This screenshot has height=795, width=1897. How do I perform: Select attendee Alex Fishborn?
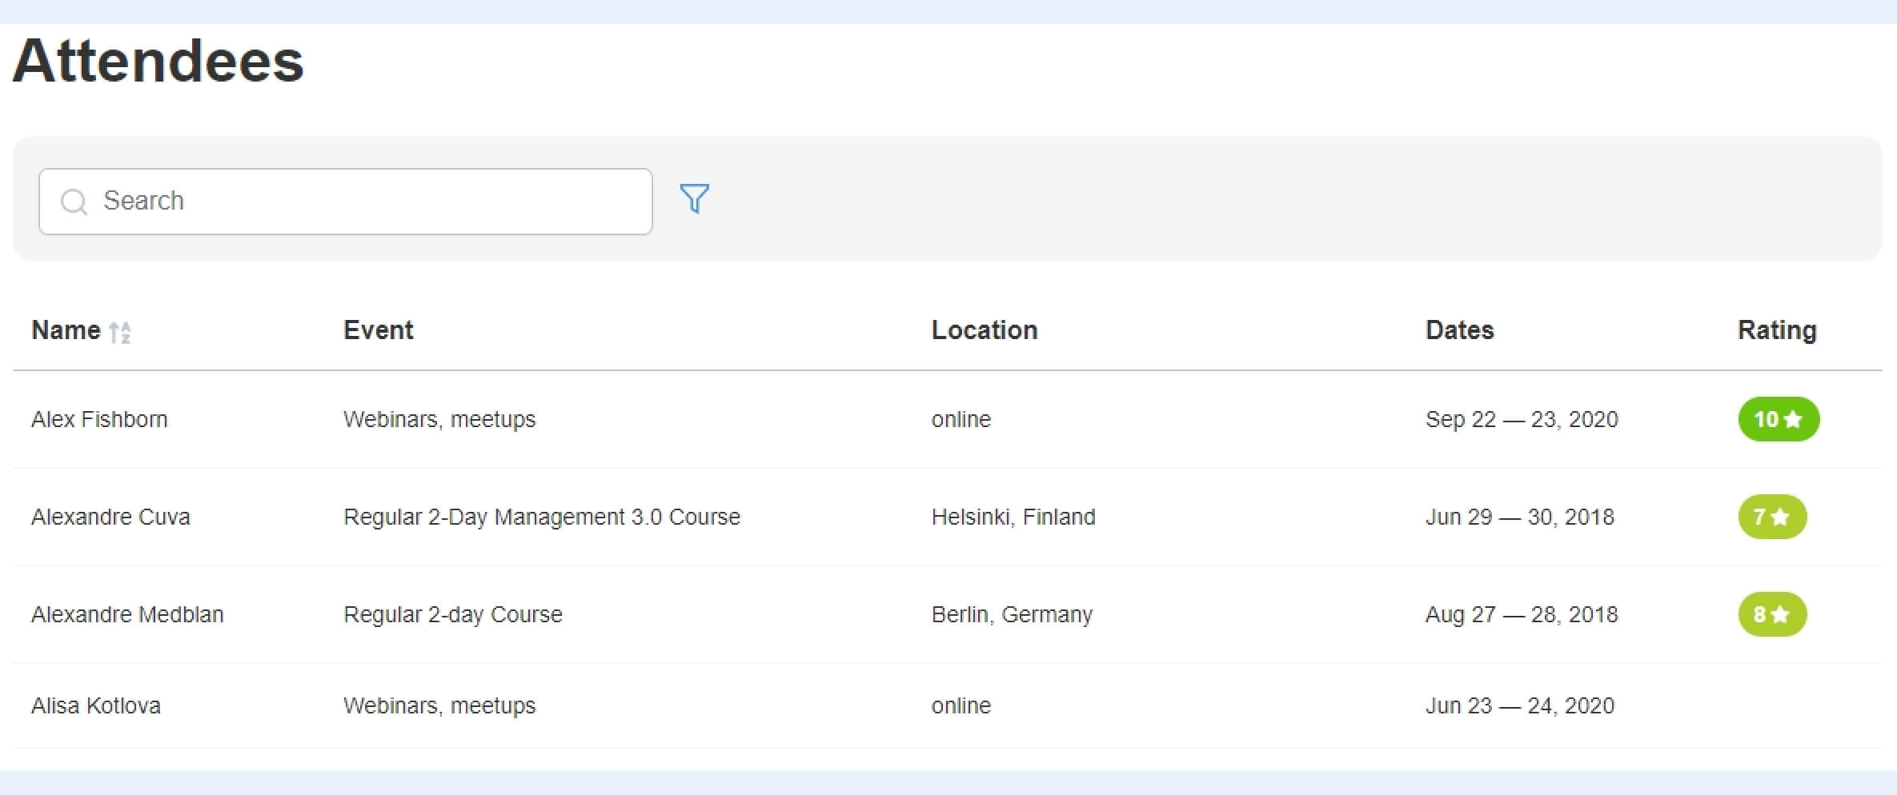pos(99,419)
